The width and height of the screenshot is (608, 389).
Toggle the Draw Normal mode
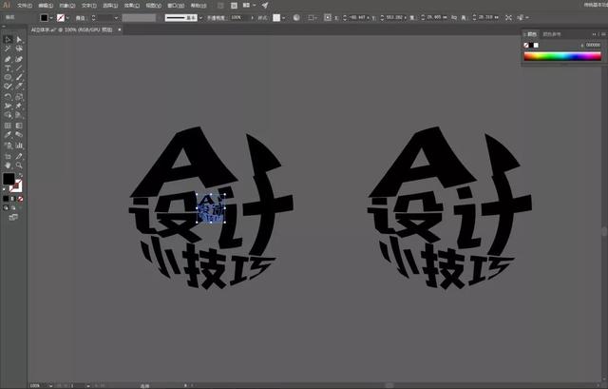click(x=6, y=208)
